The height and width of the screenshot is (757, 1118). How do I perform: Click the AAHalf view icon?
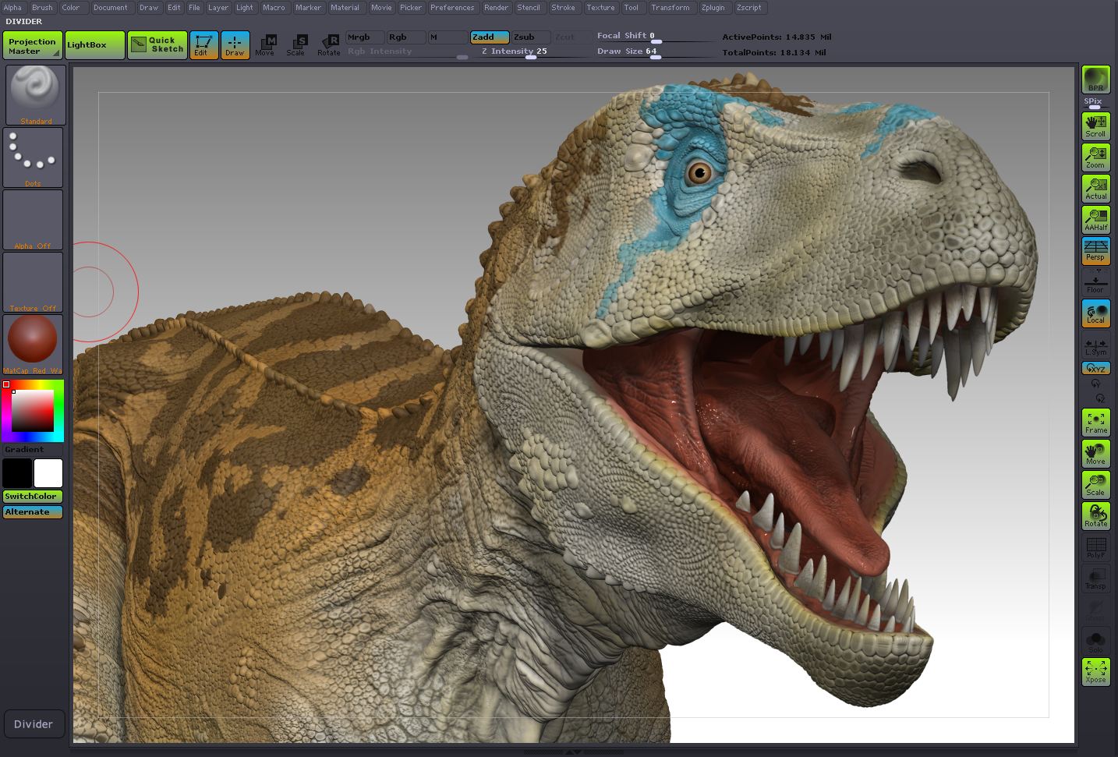1095,220
